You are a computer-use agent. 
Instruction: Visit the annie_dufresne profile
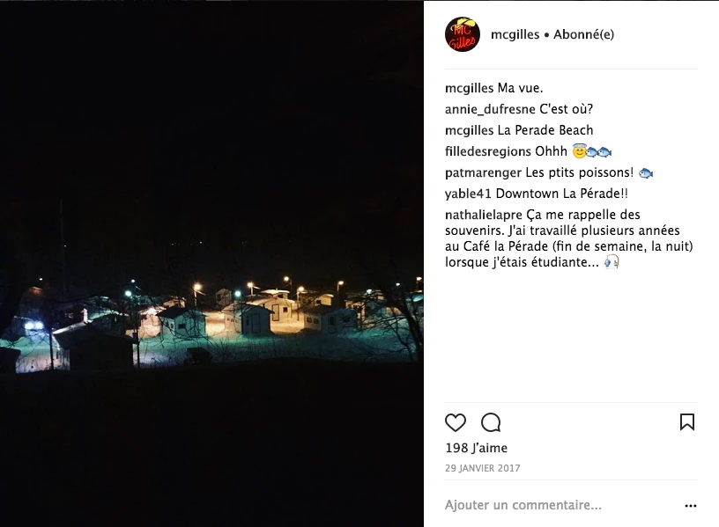click(490, 109)
